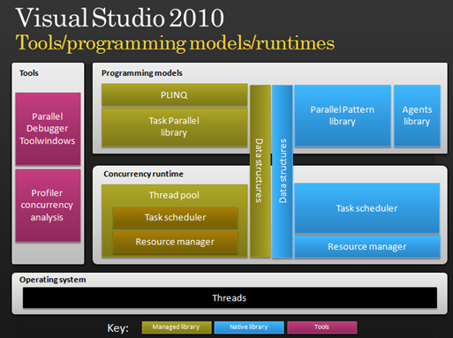Image resolution: width=453 pixels, height=338 pixels.
Task: Select the Task Parallel library box
Action: tap(175, 127)
